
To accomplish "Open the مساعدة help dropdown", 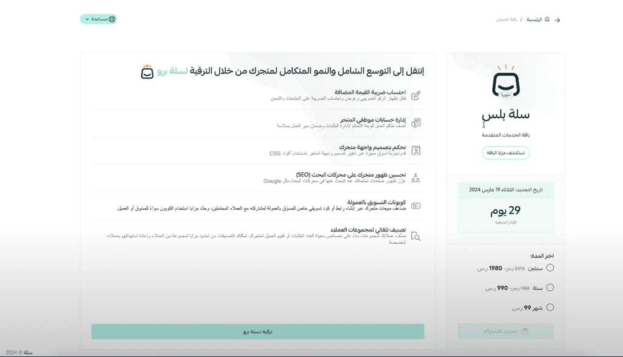I will 99,19.
